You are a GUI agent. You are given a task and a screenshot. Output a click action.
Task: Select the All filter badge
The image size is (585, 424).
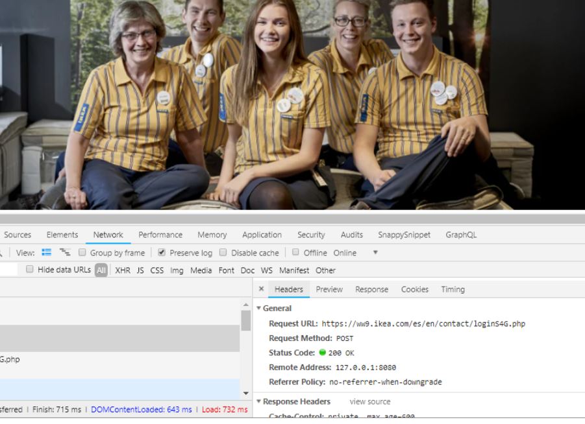coord(101,270)
